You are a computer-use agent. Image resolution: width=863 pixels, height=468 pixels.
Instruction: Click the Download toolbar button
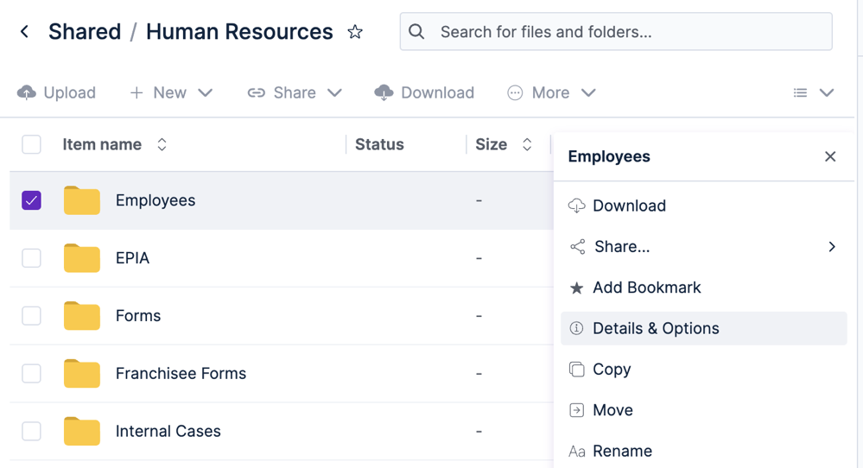point(424,93)
